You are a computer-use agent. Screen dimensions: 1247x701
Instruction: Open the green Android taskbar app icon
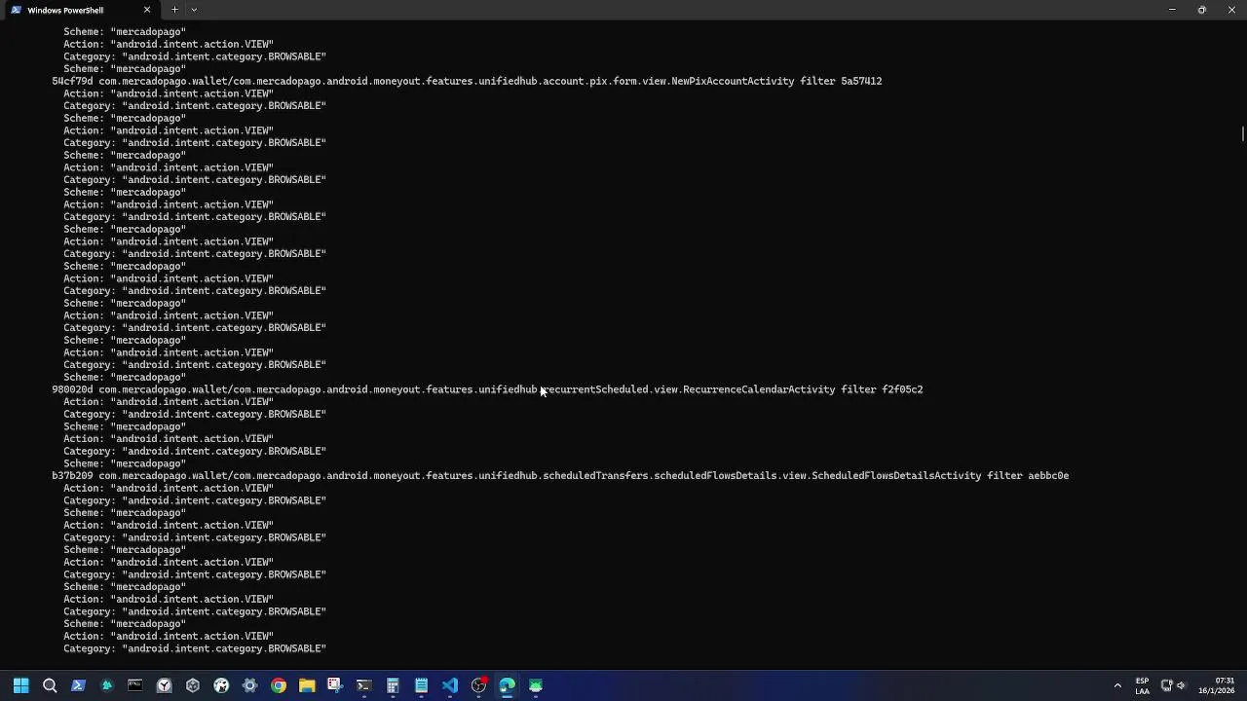tap(536, 685)
